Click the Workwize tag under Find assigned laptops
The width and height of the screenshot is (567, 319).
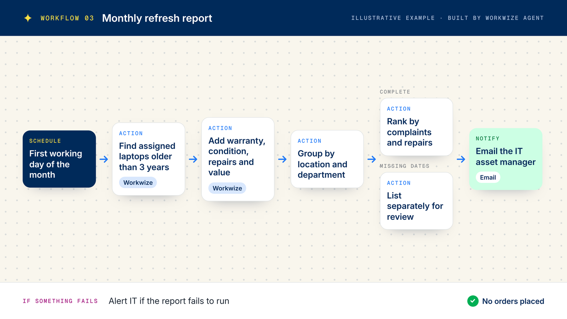(x=138, y=183)
